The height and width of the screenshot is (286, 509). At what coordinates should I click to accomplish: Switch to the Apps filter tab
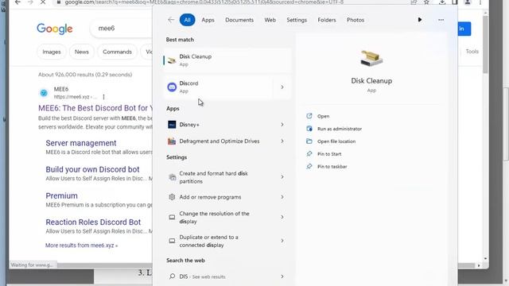208,20
